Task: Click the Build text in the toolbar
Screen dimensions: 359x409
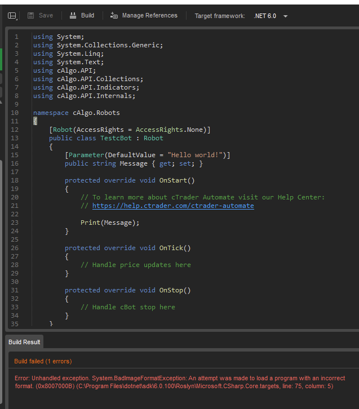Action: [88, 15]
